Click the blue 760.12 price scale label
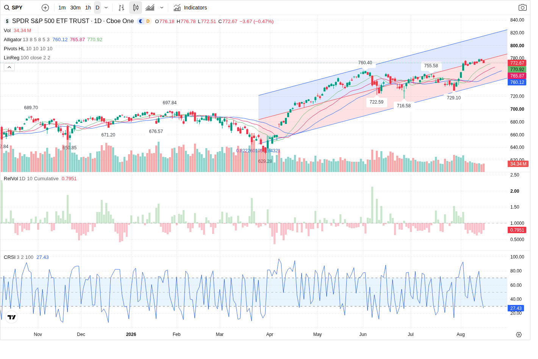The image size is (538, 359). click(x=517, y=82)
